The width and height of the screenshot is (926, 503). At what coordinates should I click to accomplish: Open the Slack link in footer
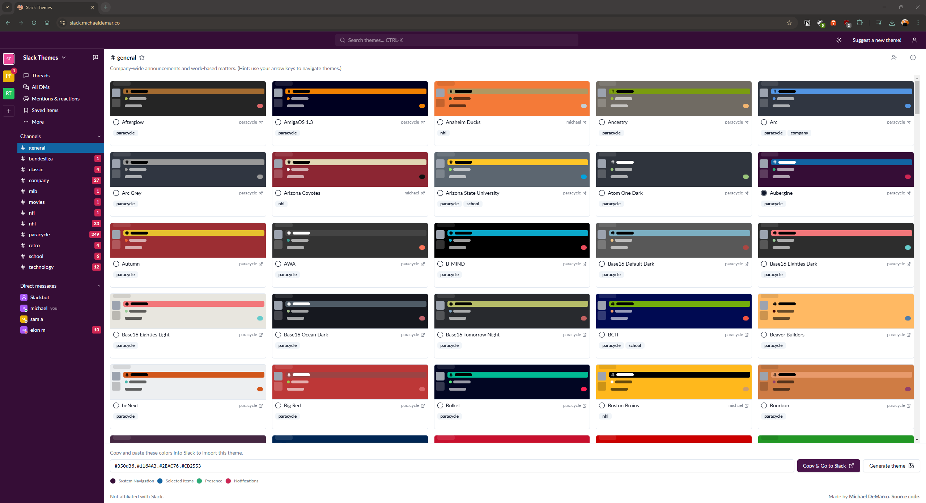[x=157, y=496]
